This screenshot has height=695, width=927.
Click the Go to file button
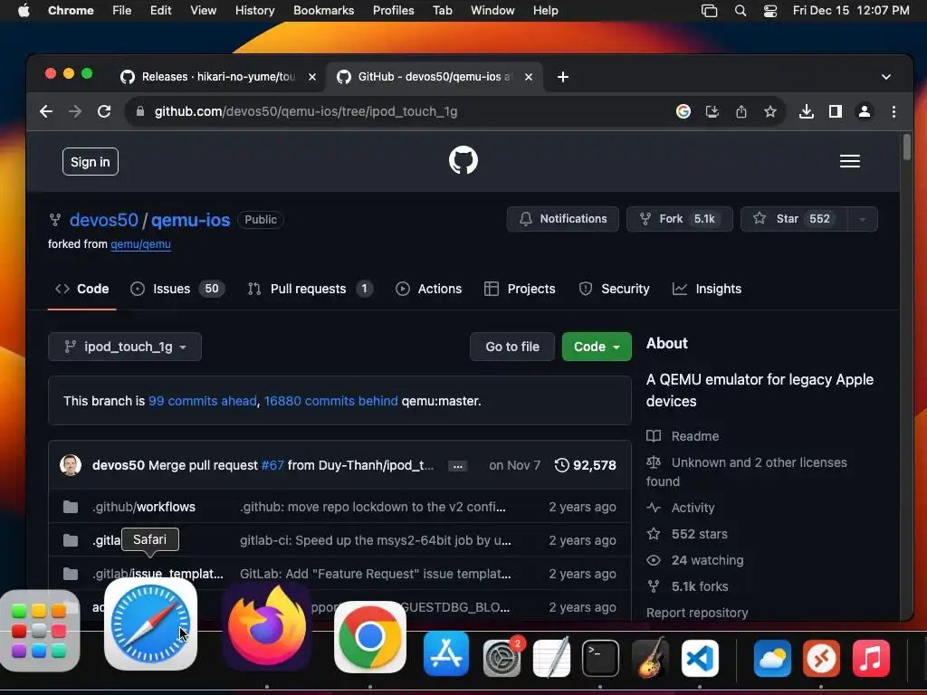(512, 347)
